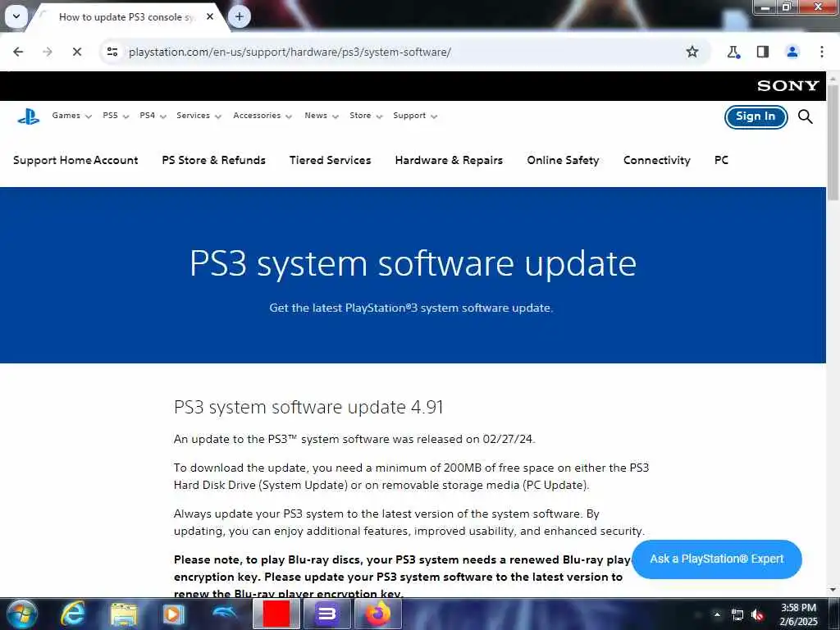Image resolution: width=840 pixels, height=630 pixels.
Task: Open Online Safety section
Action: (x=563, y=160)
